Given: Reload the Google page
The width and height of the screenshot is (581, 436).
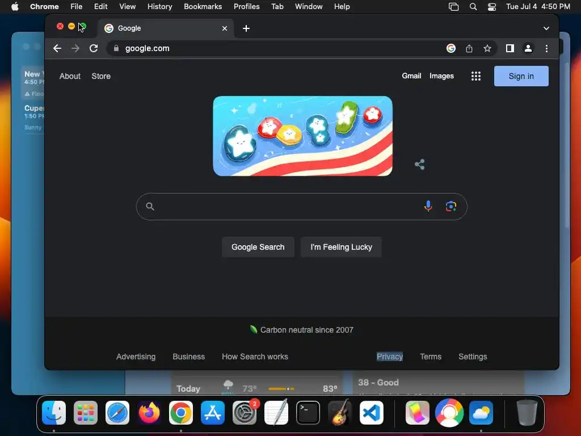Looking at the screenshot, I should (x=94, y=48).
